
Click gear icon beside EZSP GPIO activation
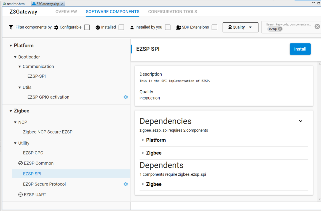pos(126,97)
